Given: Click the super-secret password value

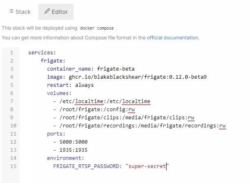Looking at the screenshot, I should click(x=147, y=166).
